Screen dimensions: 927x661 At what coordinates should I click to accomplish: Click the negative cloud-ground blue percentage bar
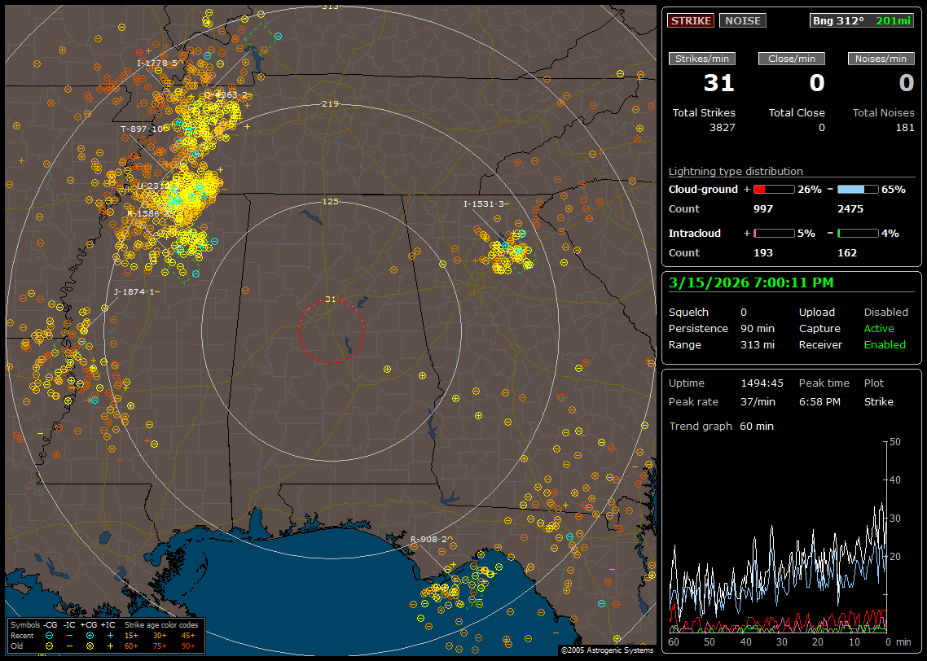[x=858, y=189]
